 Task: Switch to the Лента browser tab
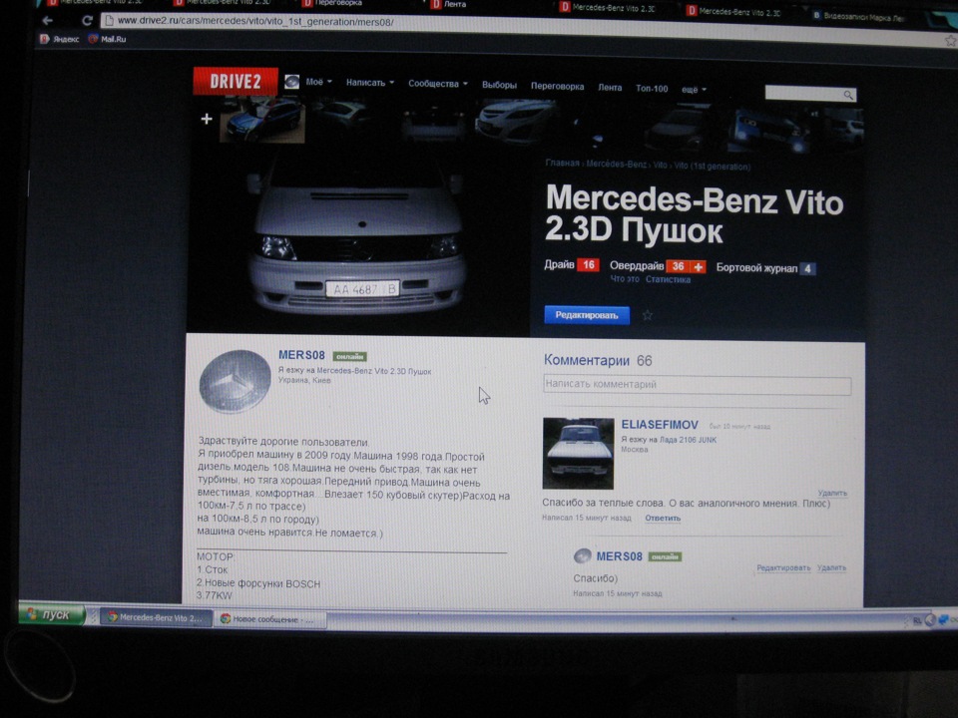click(449, 4)
